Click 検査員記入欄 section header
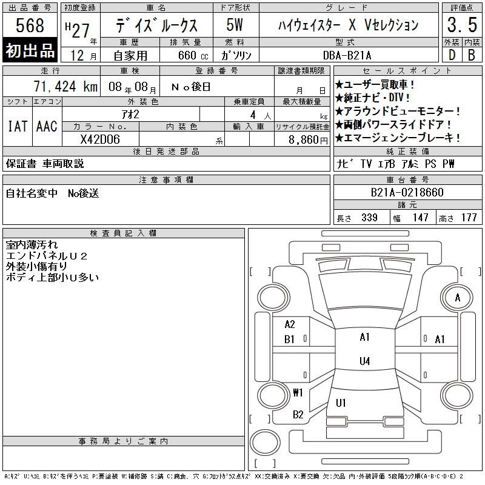The width and height of the screenshot is (485, 485). [124, 233]
